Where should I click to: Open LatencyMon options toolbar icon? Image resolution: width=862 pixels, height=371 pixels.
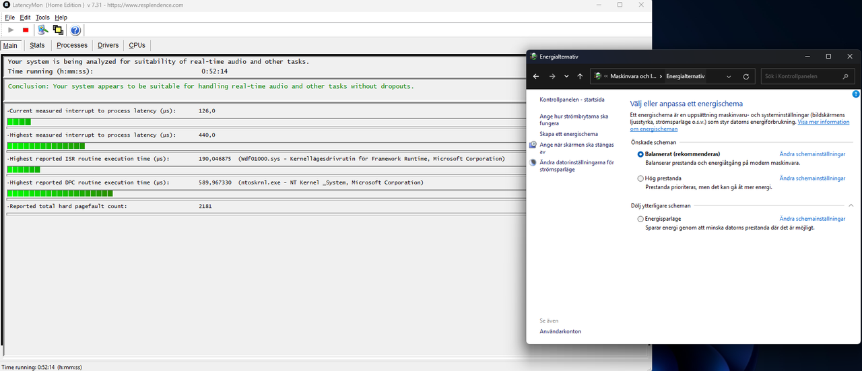tap(43, 30)
